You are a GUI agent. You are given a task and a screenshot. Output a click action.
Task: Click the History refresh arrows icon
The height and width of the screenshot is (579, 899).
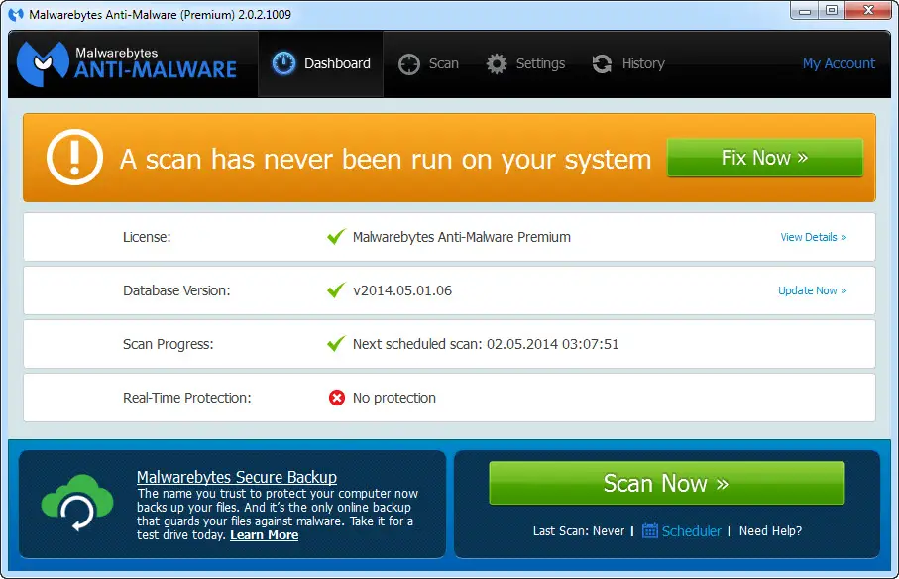pos(602,63)
